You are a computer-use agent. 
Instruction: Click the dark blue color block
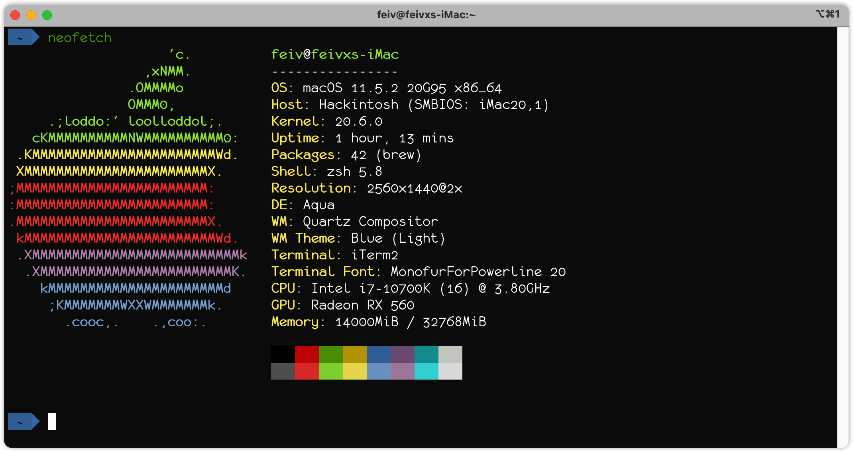[378, 354]
